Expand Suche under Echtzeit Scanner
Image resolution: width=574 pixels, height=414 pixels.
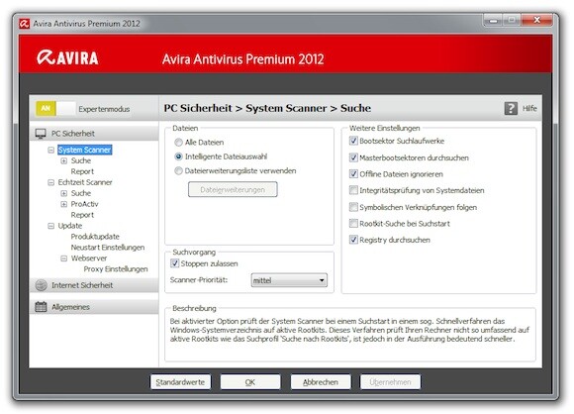click(63, 193)
